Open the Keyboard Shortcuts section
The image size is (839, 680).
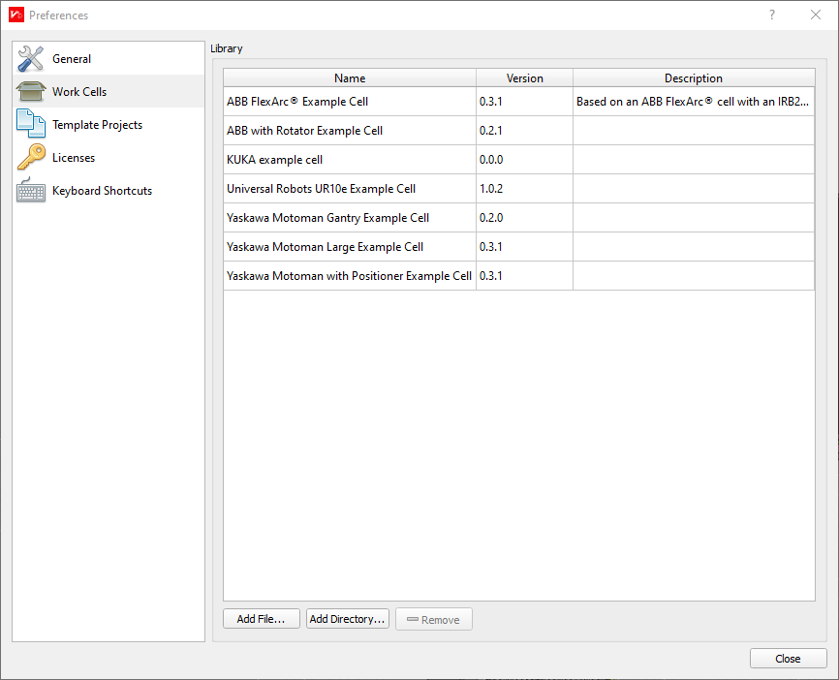click(109, 191)
